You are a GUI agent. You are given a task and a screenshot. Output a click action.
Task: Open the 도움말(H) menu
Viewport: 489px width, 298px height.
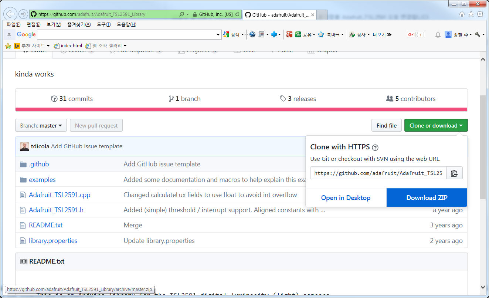pos(126,24)
